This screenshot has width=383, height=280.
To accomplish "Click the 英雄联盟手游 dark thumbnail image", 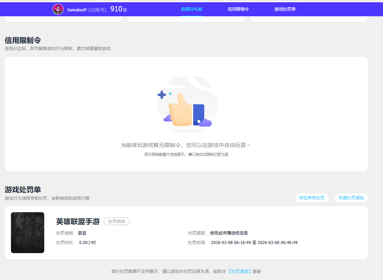I will 27,233.
